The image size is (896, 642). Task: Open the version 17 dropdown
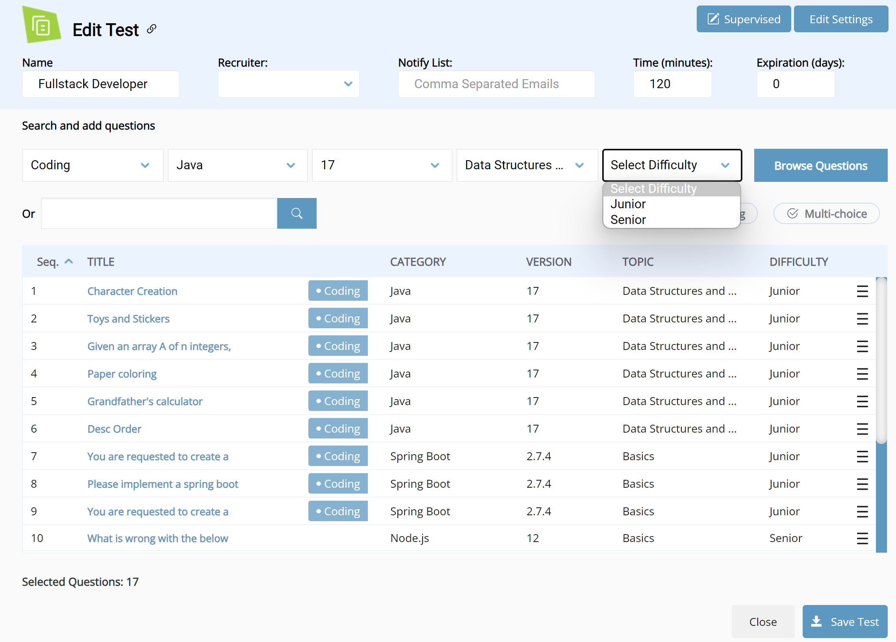click(x=382, y=165)
